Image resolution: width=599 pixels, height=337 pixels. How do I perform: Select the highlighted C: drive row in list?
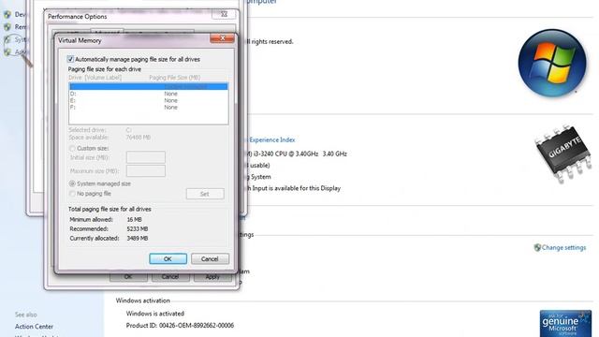pyautogui.click(x=149, y=87)
